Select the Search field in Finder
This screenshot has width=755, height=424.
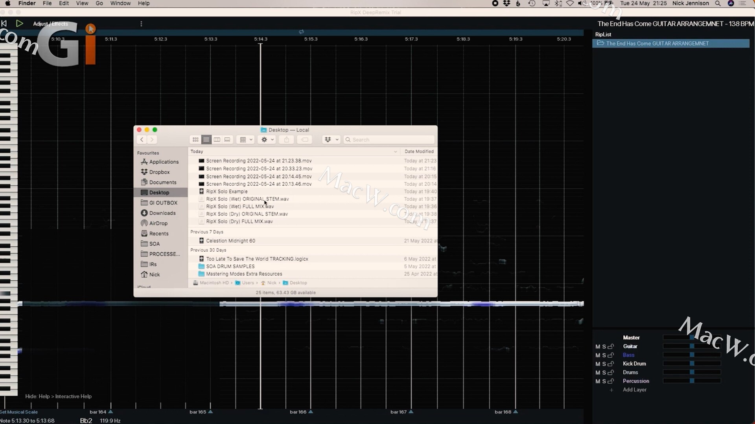(389, 140)
